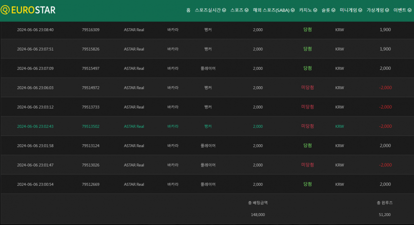Select bet ID 79514972
The height and width of the screenshot is (225, 414).
[91, 88]
